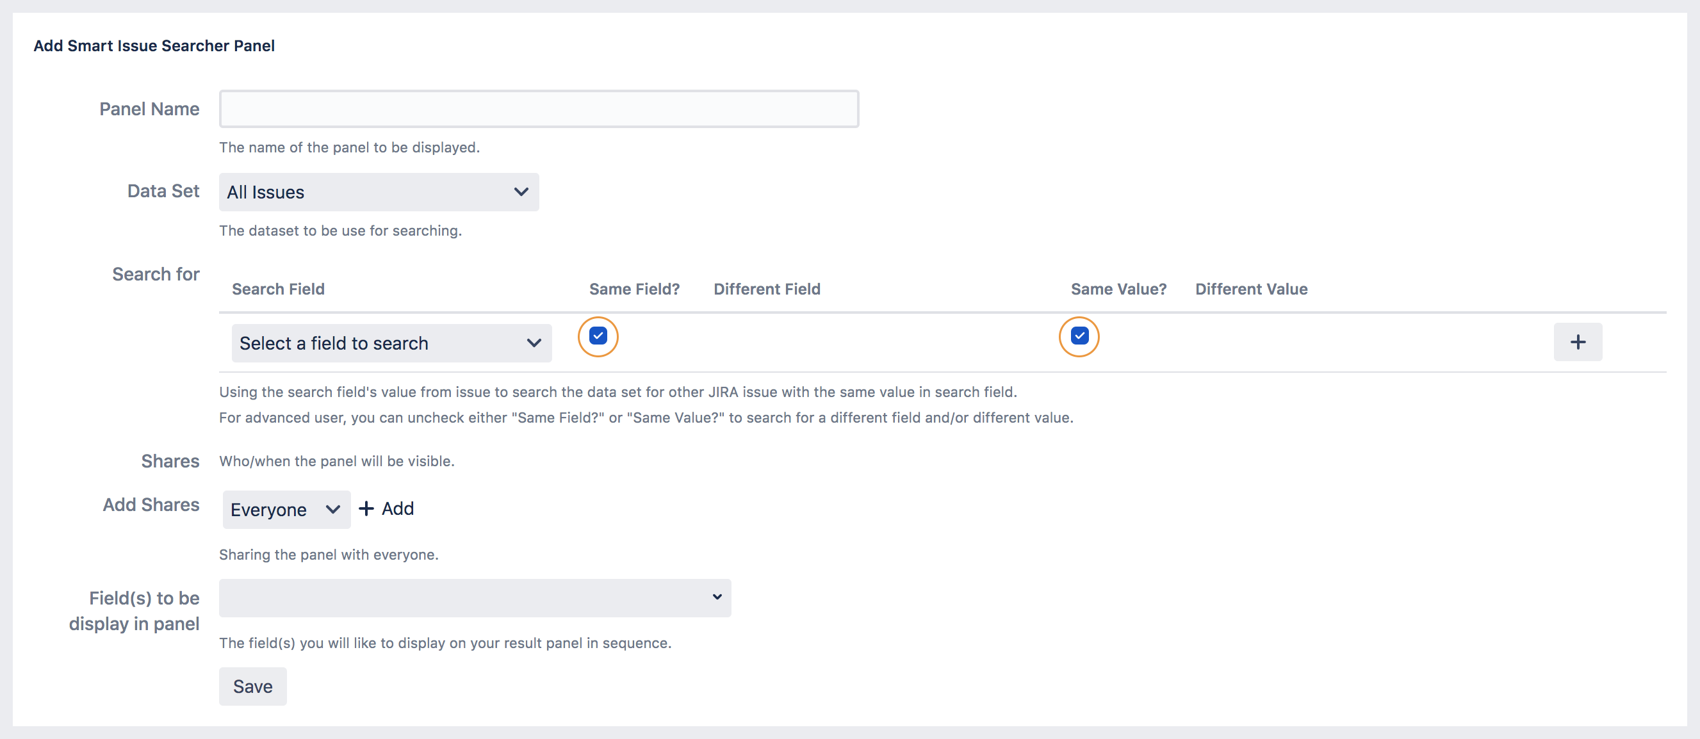
Task: Open the Select a field to search dropdown
Action: (x=391, y=343)
